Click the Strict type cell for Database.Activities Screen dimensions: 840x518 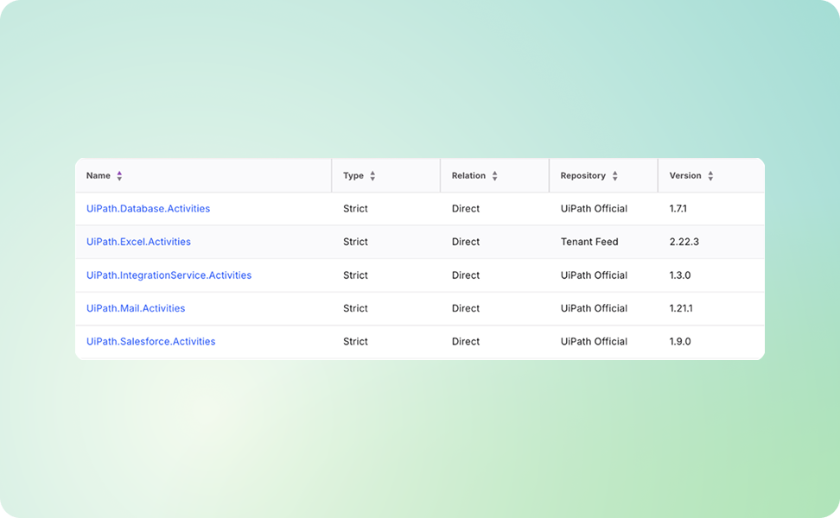(355, 208)
